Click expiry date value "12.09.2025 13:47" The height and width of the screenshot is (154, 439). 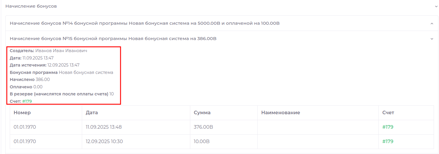pos(63,65)
